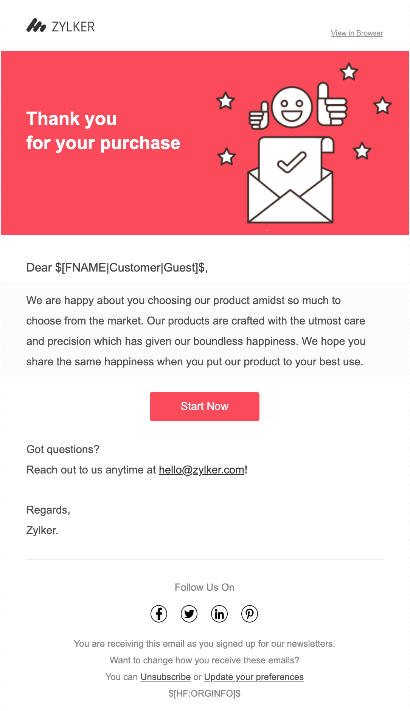Click the Thank you for your purchase heading
The image size is (410, 711).
point(103,131)
